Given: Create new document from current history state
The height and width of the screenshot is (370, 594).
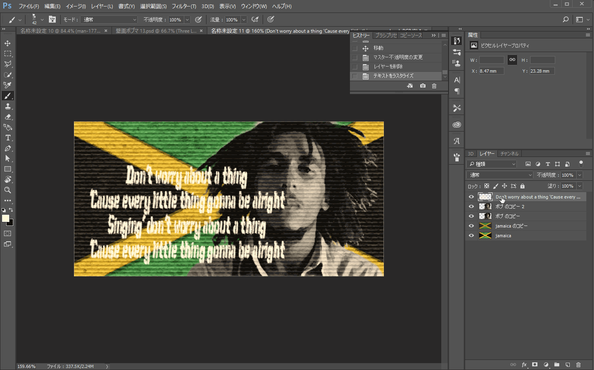Looking at the screenshot, I should pyautogui.click(x=410, y=86).
